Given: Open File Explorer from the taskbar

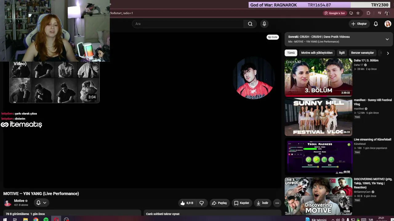Looking at the screenshot, I should [26, 219].
